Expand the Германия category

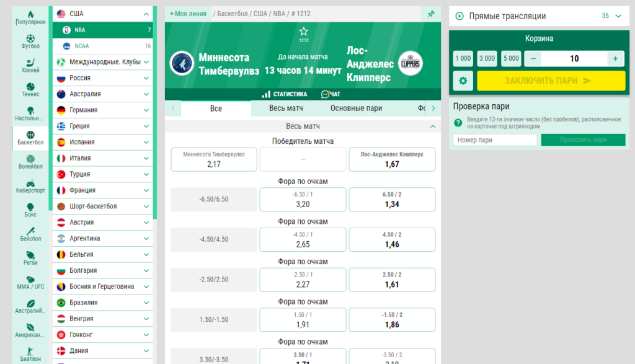pyautogui.click(x=146, y=110)
